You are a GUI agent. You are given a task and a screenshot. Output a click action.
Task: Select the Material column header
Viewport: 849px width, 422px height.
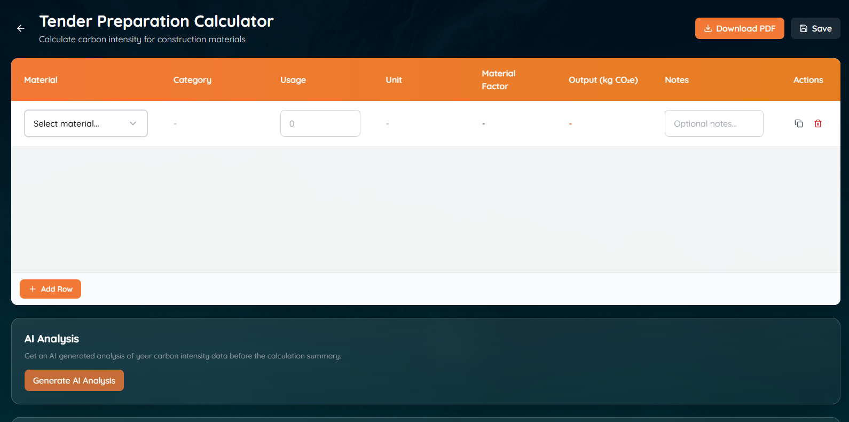tap(41, 80)
